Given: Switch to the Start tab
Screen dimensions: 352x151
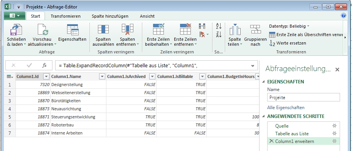Looking at the screenshot, I should click(35, 16).
